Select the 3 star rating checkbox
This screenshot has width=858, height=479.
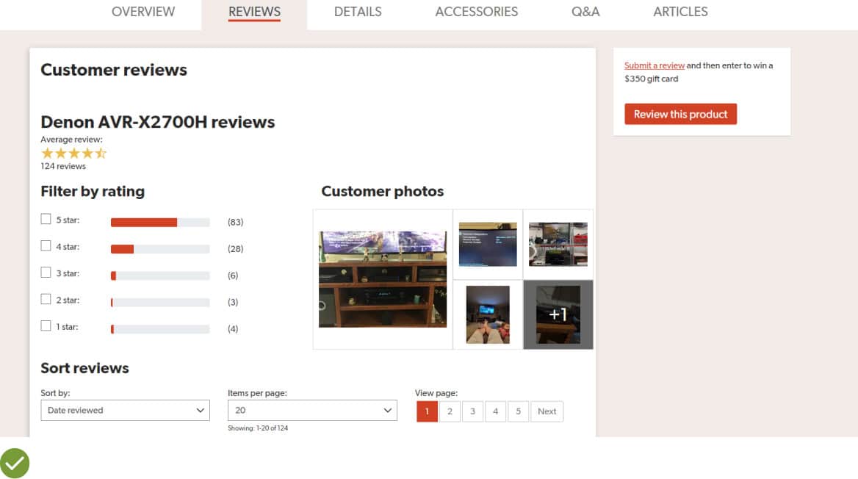coord(46,273)
